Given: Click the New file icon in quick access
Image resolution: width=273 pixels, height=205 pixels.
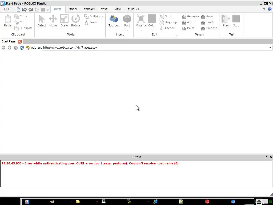Looking at the screenshot, I should click(x=18, y=10).
